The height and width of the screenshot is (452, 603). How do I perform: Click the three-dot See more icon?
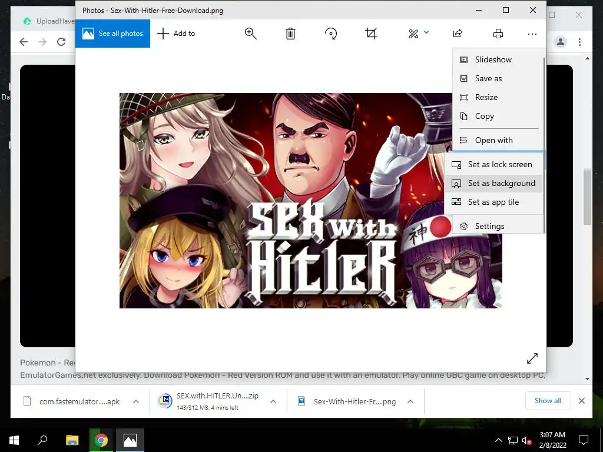coord(532,34)
